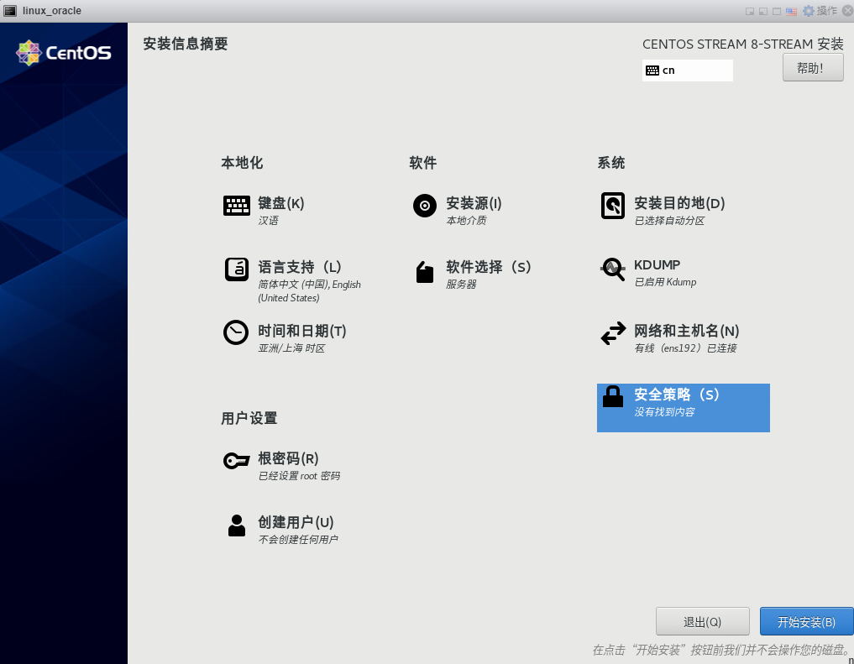This screenshot has height=664, width=854.
Task: Open the 操作 actions menu
Action: [826, 11]
